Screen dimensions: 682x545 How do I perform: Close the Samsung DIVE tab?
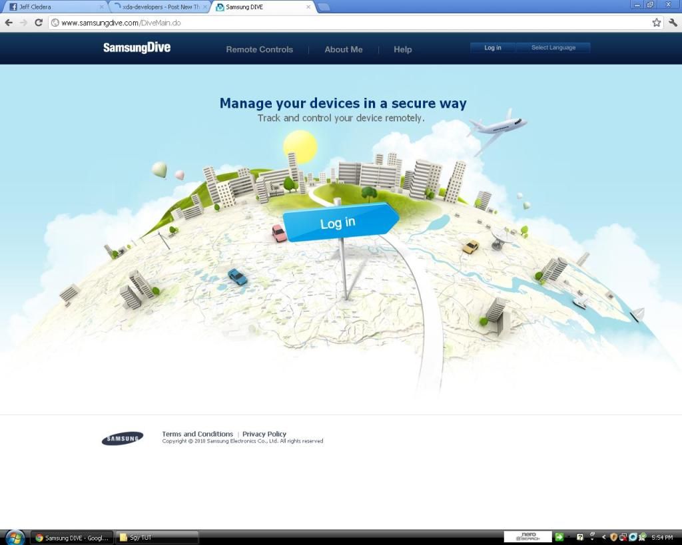coord(308,7)
